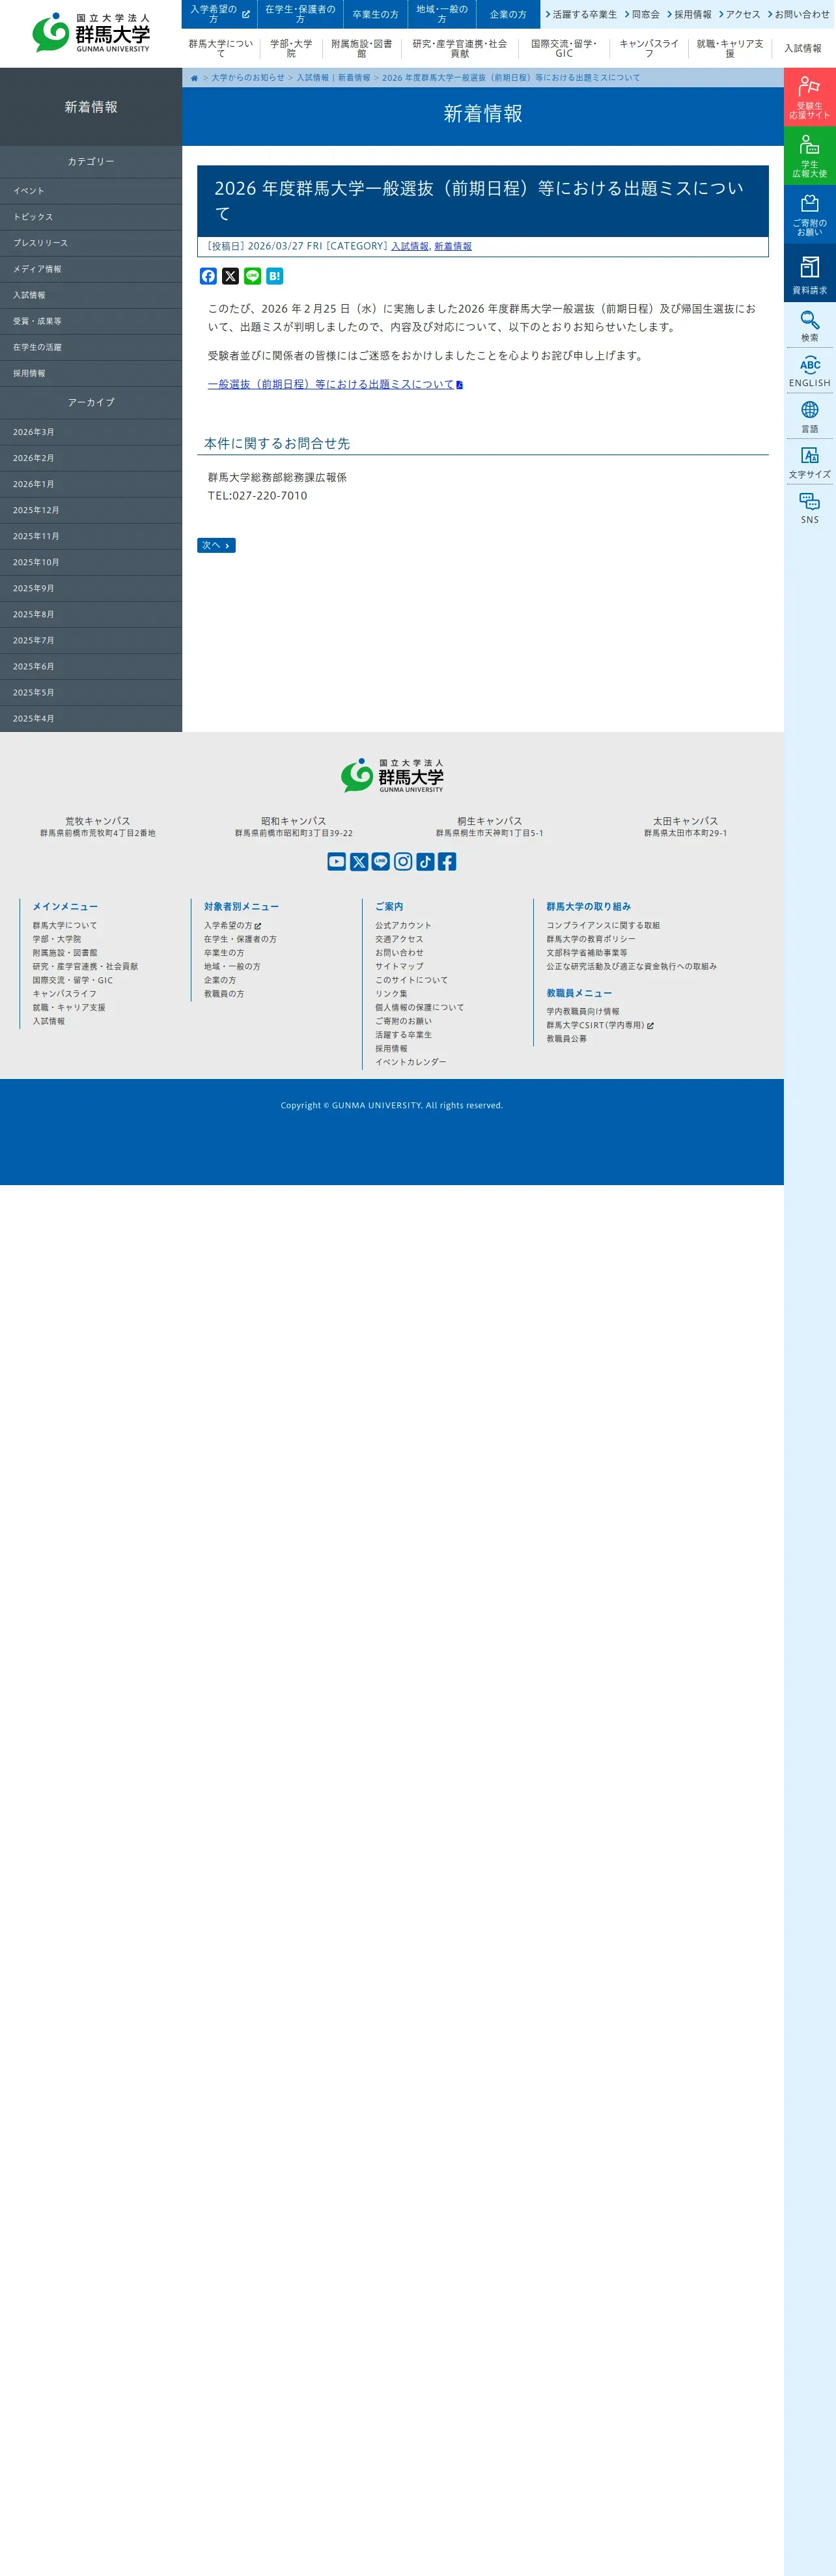Share article on Hatena Bookmark icon

point(274,276)
